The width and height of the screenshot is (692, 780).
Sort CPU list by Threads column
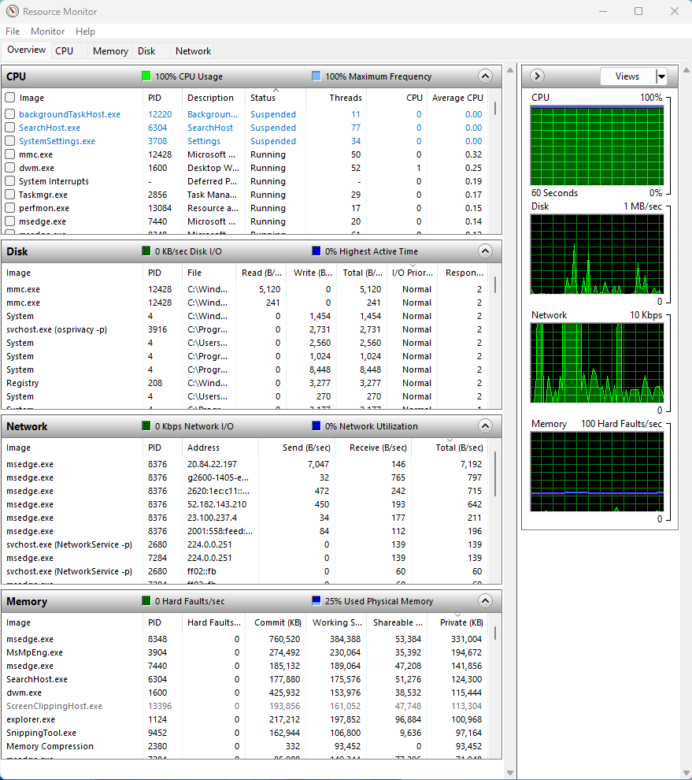(337, 98)
